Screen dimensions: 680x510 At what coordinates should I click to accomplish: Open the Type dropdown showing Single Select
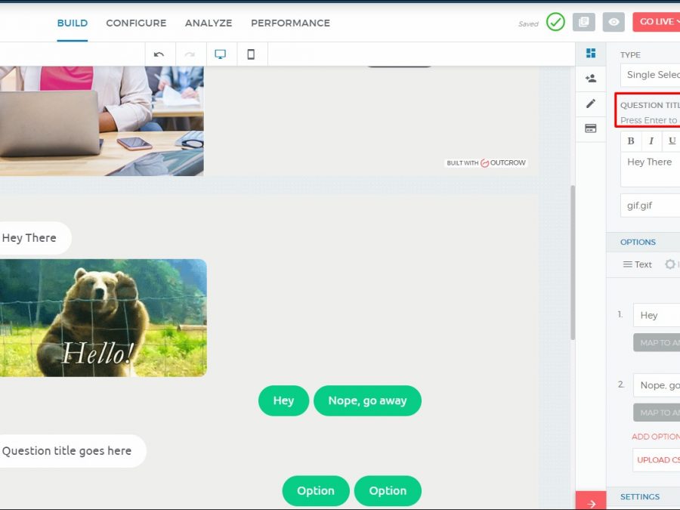pos(651,75)
